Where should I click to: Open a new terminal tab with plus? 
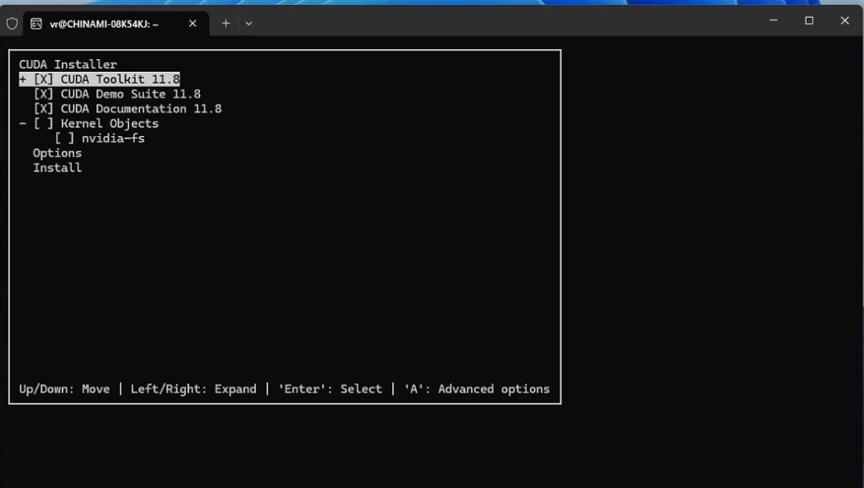[225, 24]
